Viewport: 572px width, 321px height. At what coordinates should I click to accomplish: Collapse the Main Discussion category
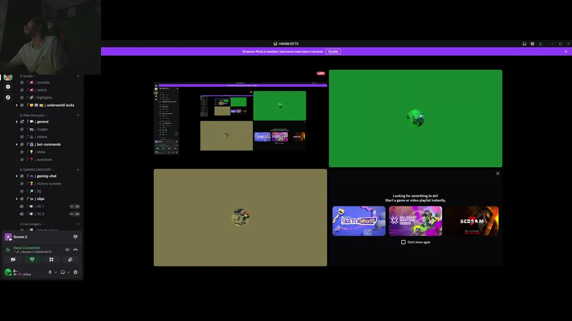(x=34, y=115)
